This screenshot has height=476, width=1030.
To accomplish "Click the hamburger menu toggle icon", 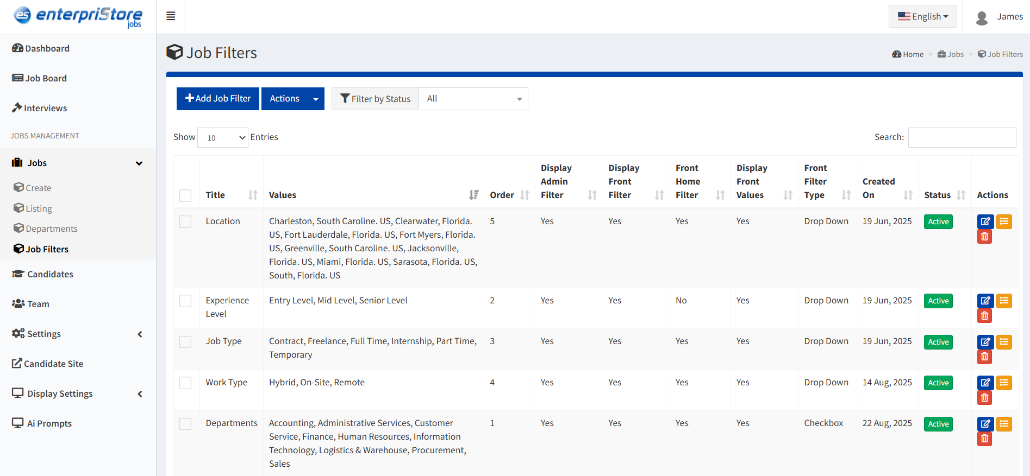I will (171, 16).
